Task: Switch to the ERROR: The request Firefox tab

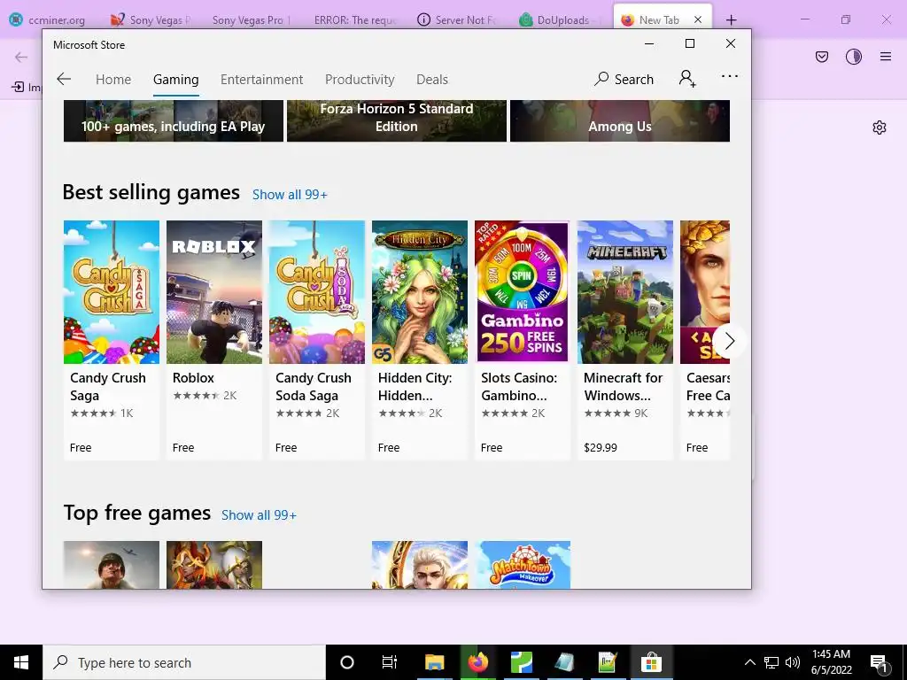Action: [x=355, y=19]
